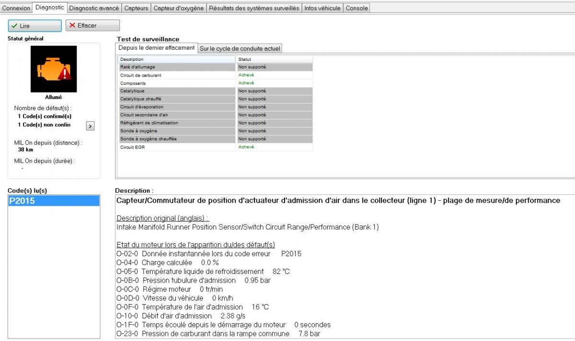Click the Lire read button
This screenshot has width=575, height=341.
point(35,25)
